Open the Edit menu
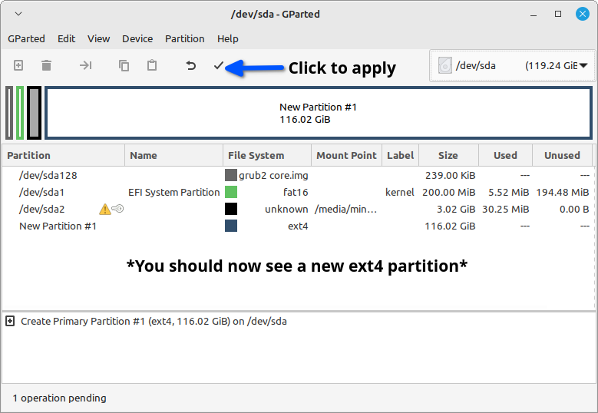The width and height of the screenshot is (598, 413). (x=66, y=39)
